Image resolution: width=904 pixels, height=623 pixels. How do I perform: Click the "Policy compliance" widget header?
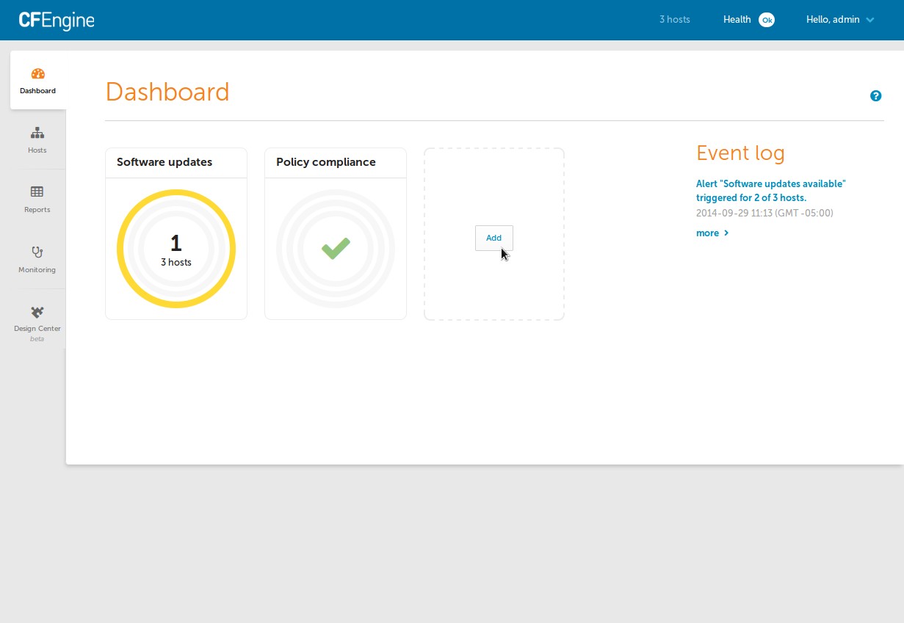point(325,162)
